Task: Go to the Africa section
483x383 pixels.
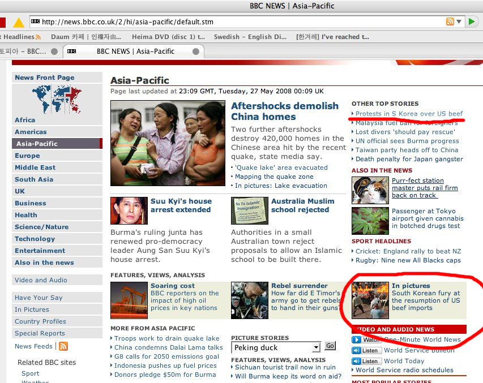Action: point(25,120)
